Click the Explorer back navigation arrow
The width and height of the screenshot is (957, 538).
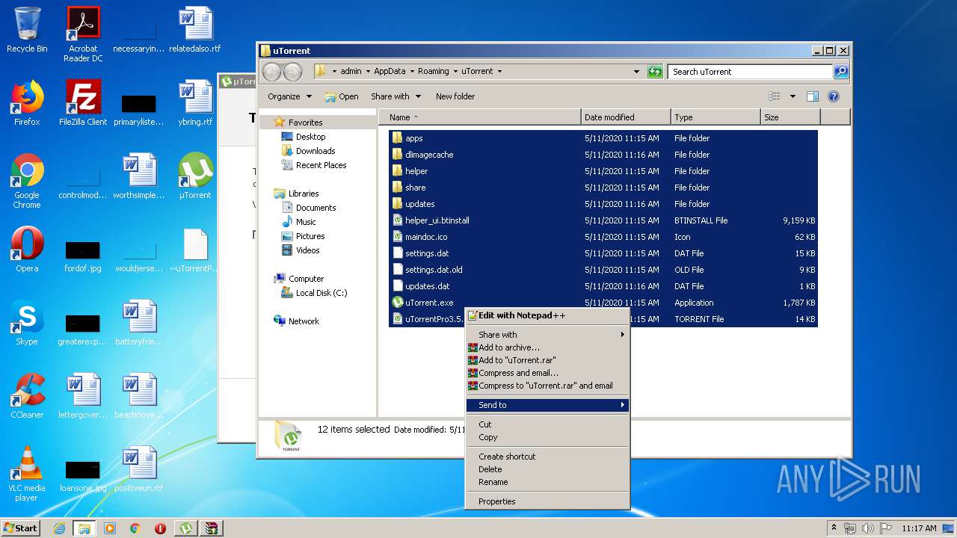tap(271, 72)
